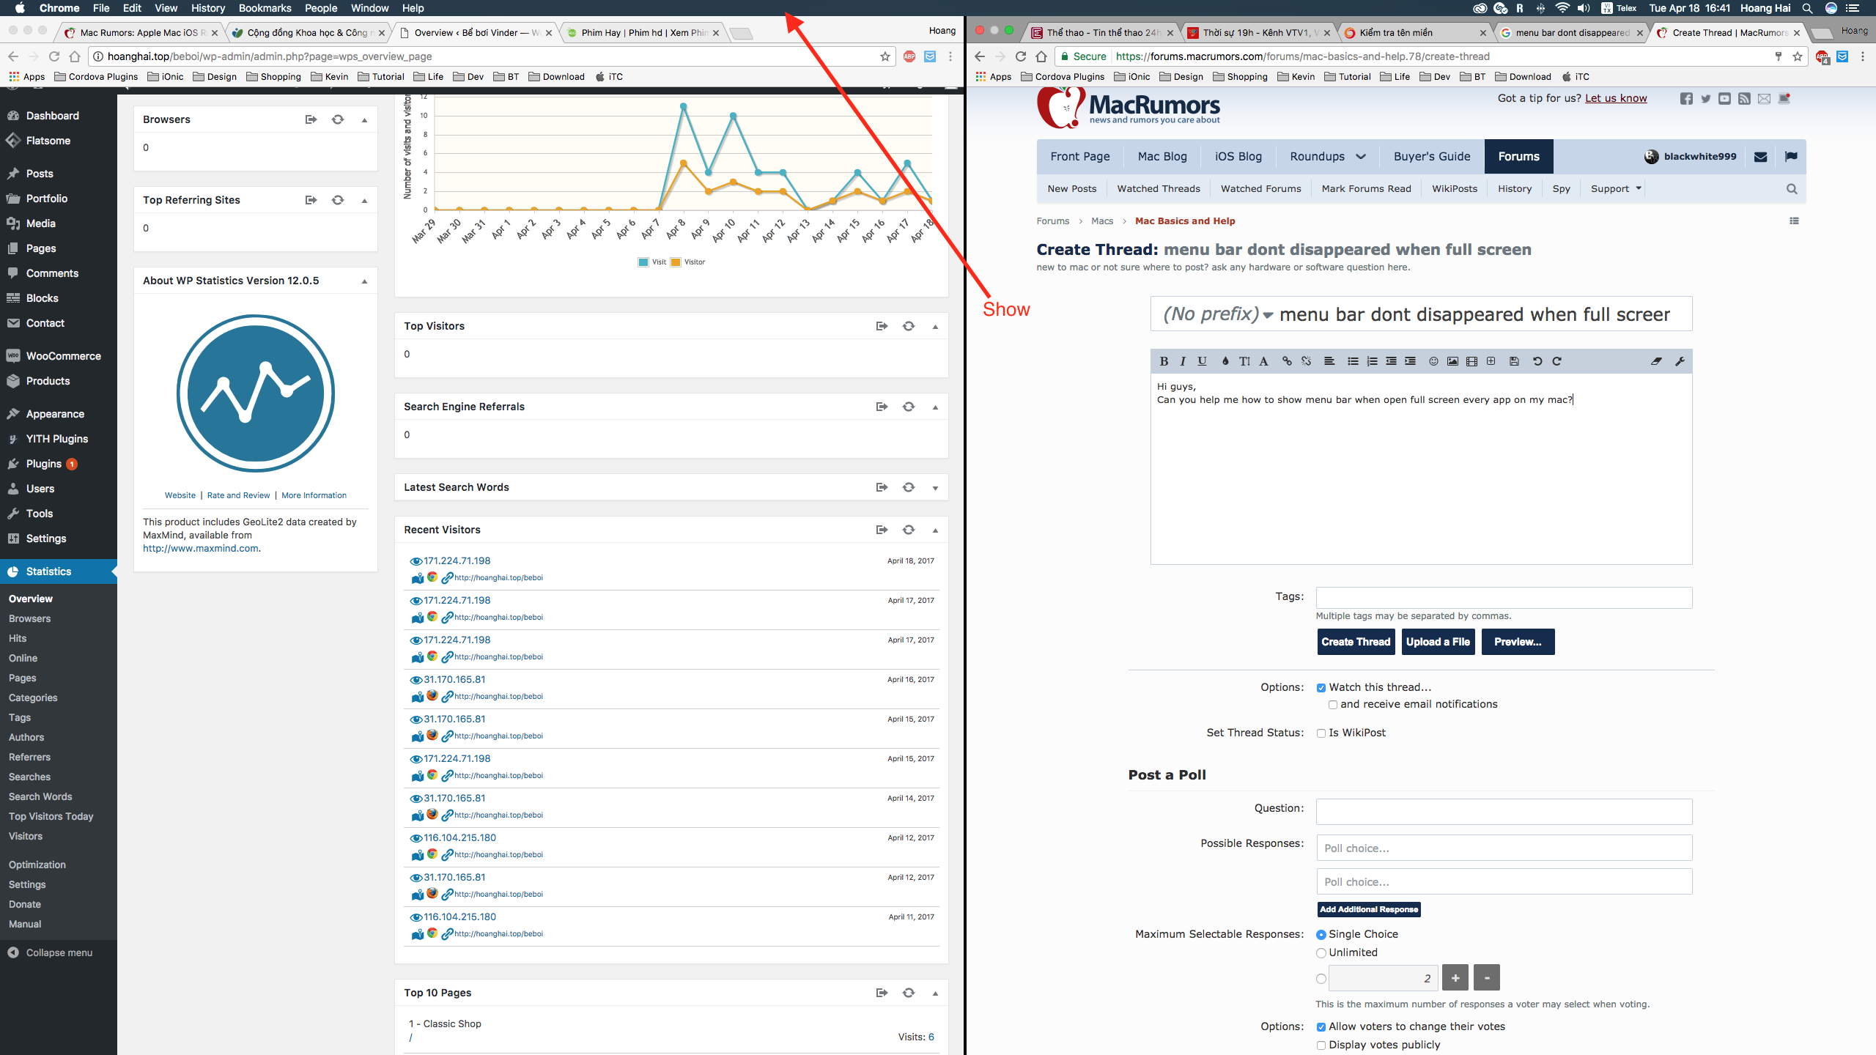The height and width of the screenshot is (1055, 1876).
Task: Click the unlink icon in editor
Action: point(1306,361)
